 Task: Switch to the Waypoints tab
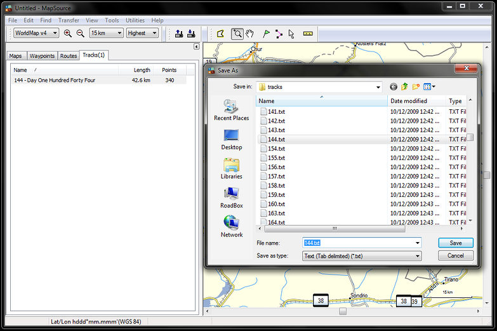(42, 56)
